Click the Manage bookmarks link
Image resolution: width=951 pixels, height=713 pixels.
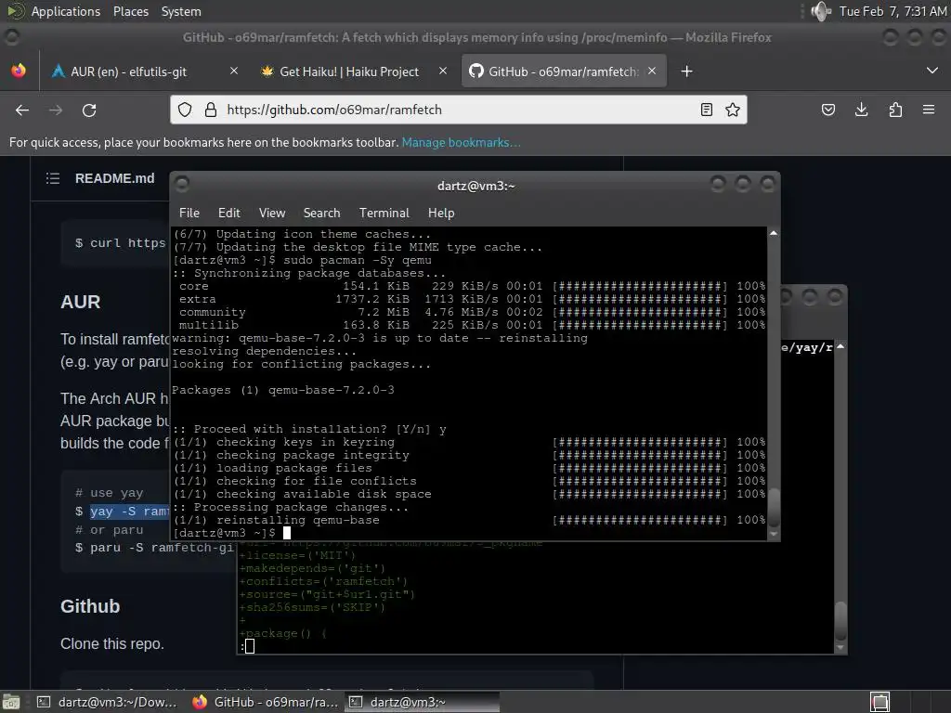tap(461, 142)
